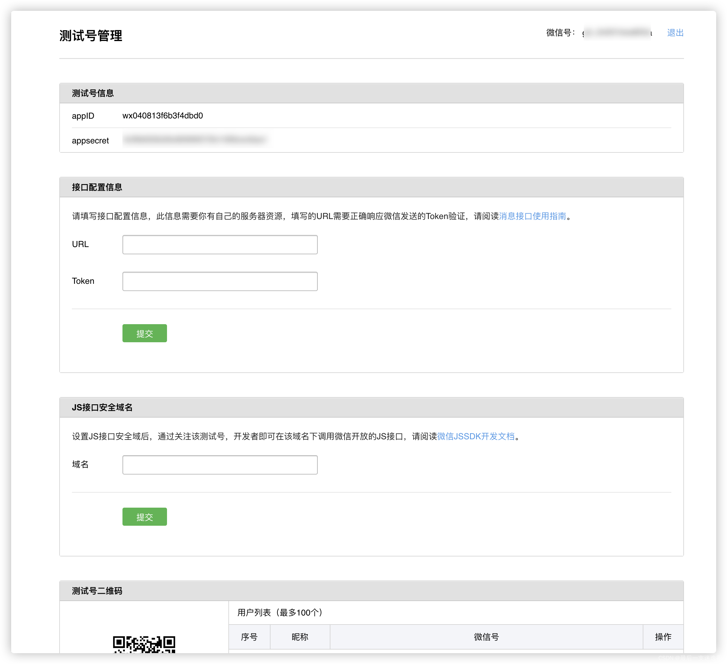Focus the Token input field
This screenshot has width=727, height=664.
(x=220, y=281)
